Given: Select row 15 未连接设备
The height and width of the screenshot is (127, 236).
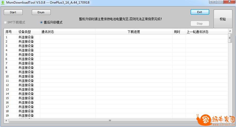Looking at the screenshot, I should [x=116, y=98].
